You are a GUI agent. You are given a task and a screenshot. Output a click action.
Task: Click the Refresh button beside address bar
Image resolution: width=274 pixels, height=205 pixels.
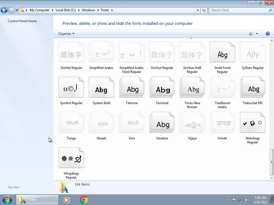pyautogui.click(x=204, y=10)
